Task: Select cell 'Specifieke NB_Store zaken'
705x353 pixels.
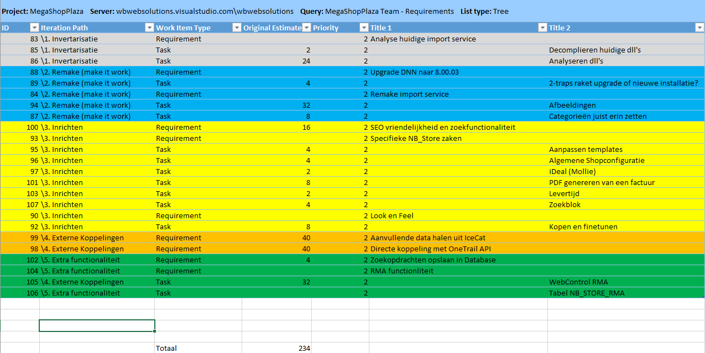Action: (x=458, y=138)
